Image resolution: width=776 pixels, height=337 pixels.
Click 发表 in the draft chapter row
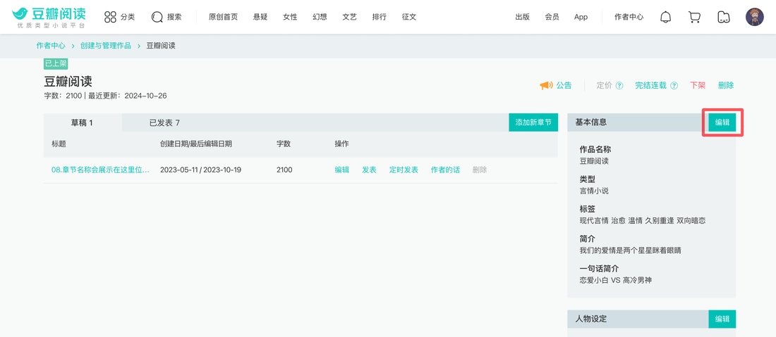pos(369,170)
